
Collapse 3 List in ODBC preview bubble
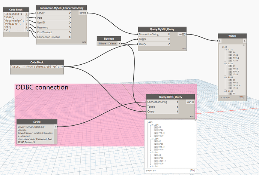[x=151, y=166]
